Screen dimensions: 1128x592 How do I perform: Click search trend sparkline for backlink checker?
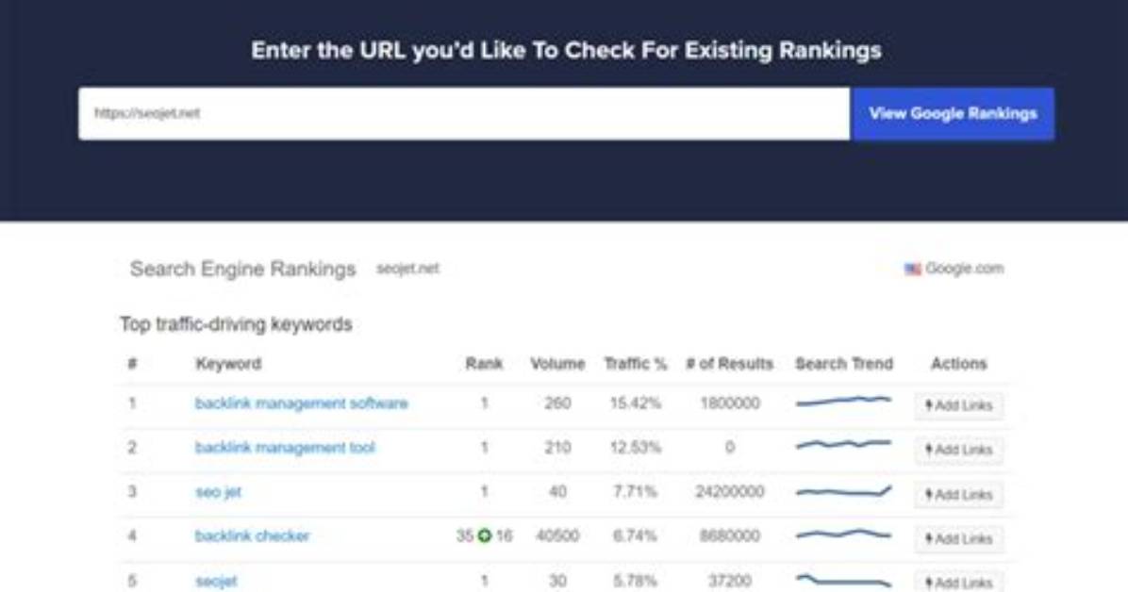coord(843,534)
